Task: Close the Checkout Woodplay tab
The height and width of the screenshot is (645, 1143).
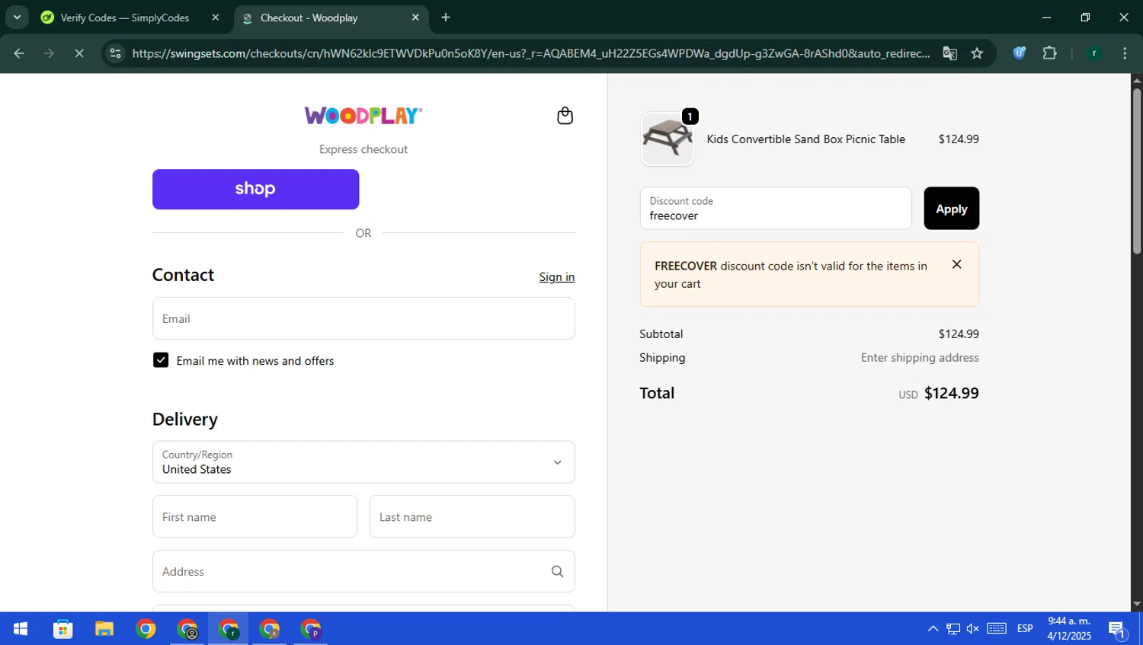Action: point(415,18)
